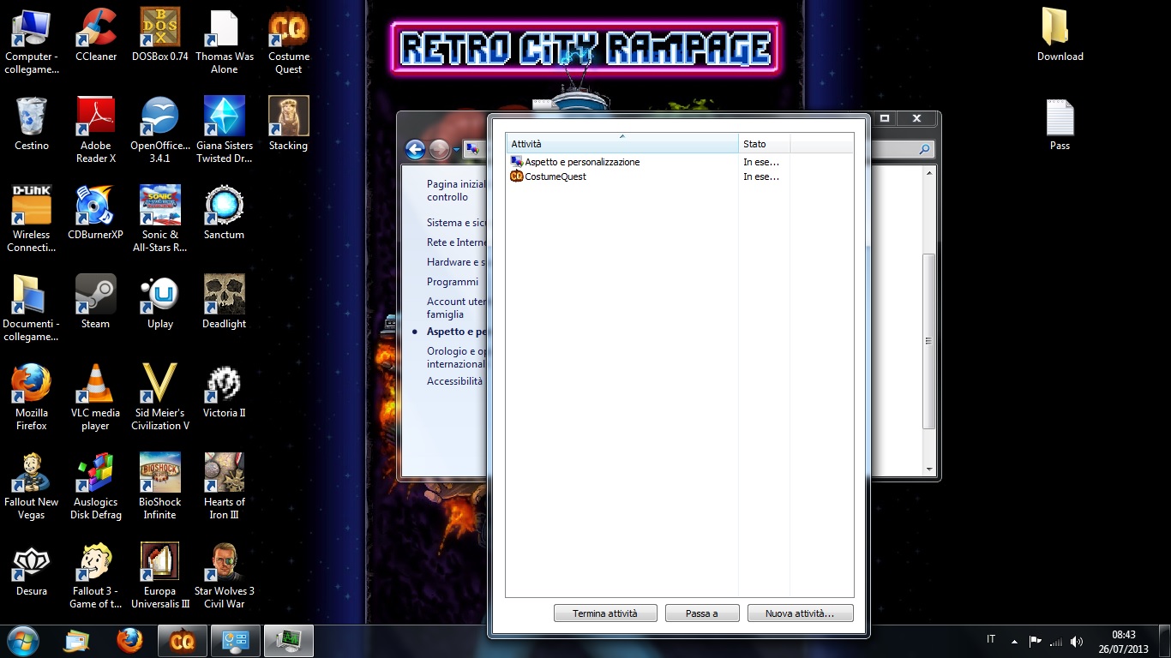Launch Victoria II desktop icon
Screen dimensions: 1171x658
pos(225,392)
